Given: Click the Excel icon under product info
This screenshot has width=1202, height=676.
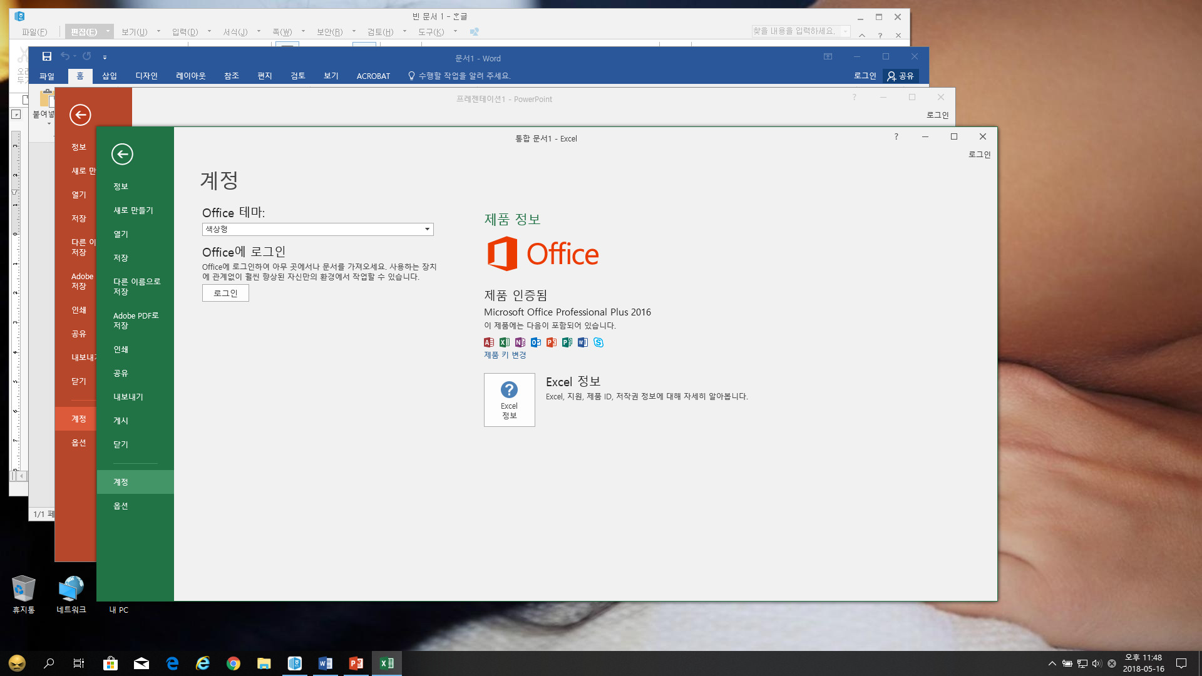Looking at the screenshot, I should [505, 342].
